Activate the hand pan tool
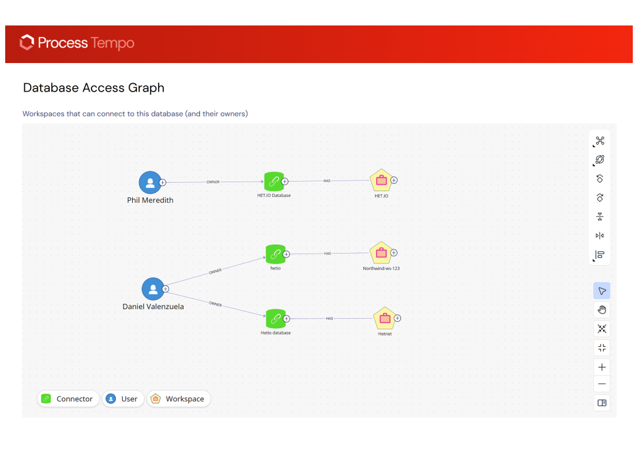Image resolution: width=638 pixels, height=459 pixels. [602, 310]
